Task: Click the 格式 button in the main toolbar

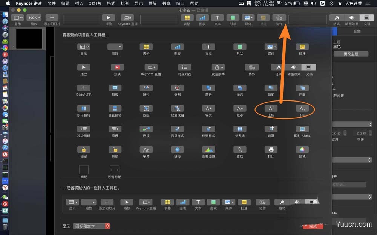Action: (337, 18)
